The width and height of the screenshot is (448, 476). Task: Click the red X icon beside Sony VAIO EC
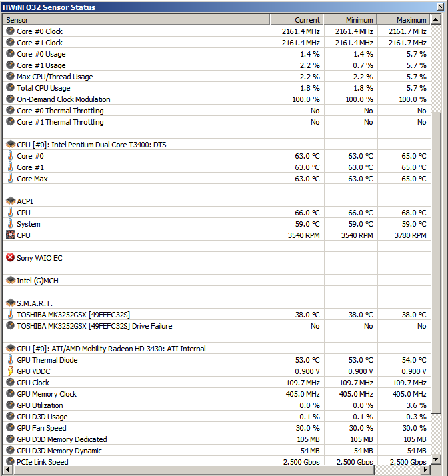pyautogui.click(x=10, y=257)
